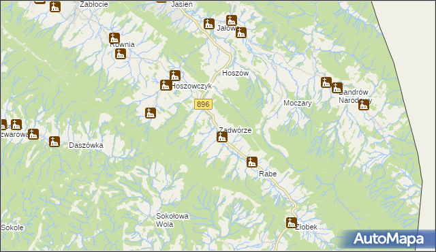
Task: Click the Żłobek village label
Action: 306,227
